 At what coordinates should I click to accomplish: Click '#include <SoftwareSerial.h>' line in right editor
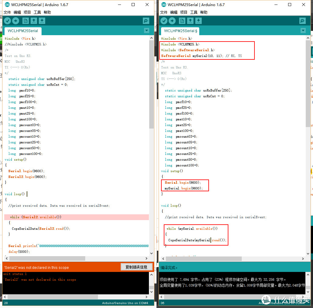click(188, 50)
